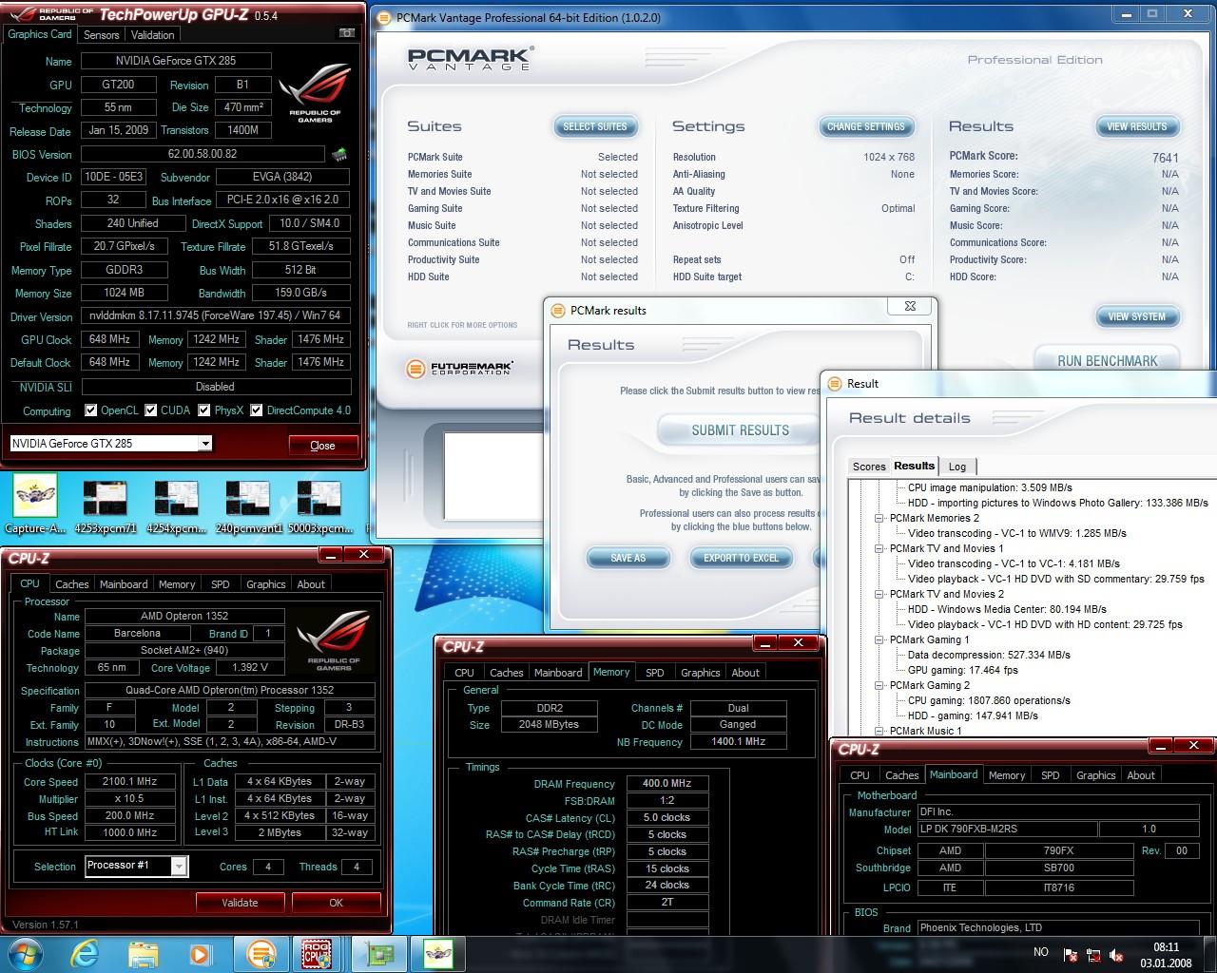
Task: Open the 240pcmvant1 desktop thumbnail
Action: tap(247, 506)
